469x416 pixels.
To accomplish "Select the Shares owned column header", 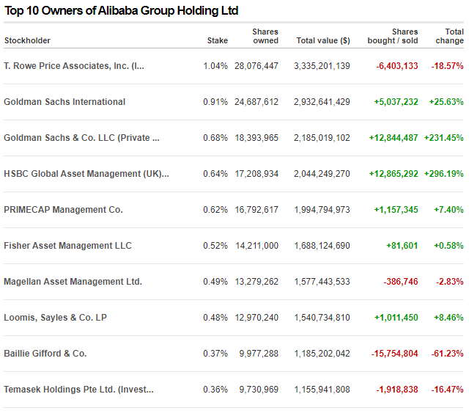I will tap(265, 36).
